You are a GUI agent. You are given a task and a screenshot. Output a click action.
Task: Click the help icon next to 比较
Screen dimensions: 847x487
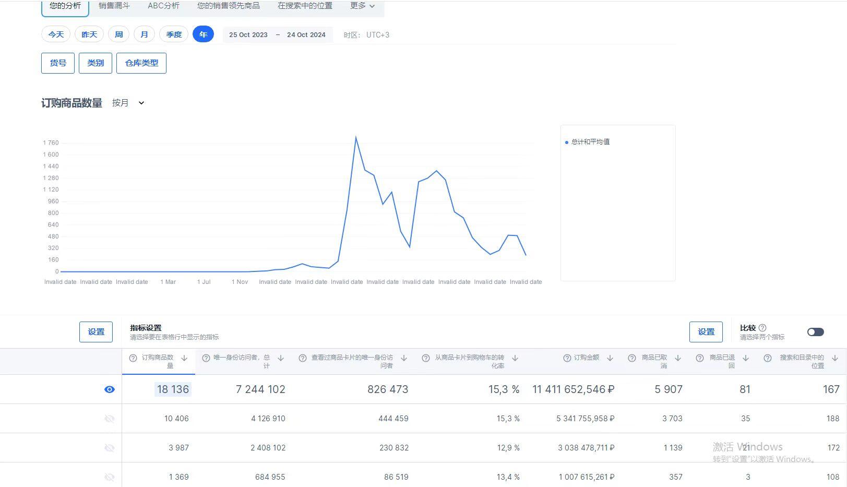(x=762, y=328)
